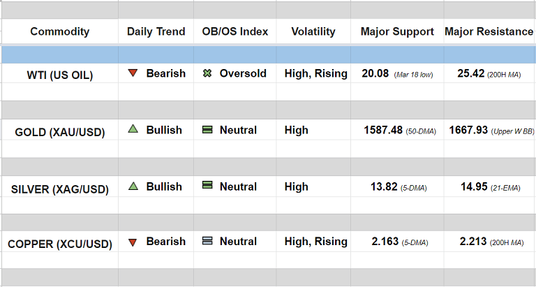Select the WTI (US OIL) cell
The image size is (536, 287).
(x=60, y=75)
